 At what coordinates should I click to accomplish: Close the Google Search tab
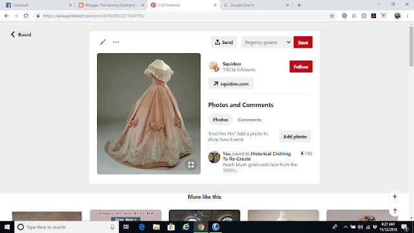(287, 5)
